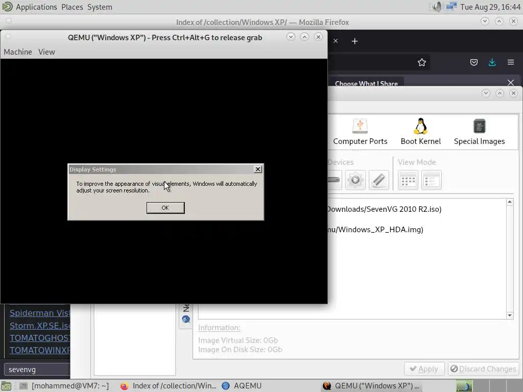
Task: Open the Applications menu in top panel
Action: 36,7
